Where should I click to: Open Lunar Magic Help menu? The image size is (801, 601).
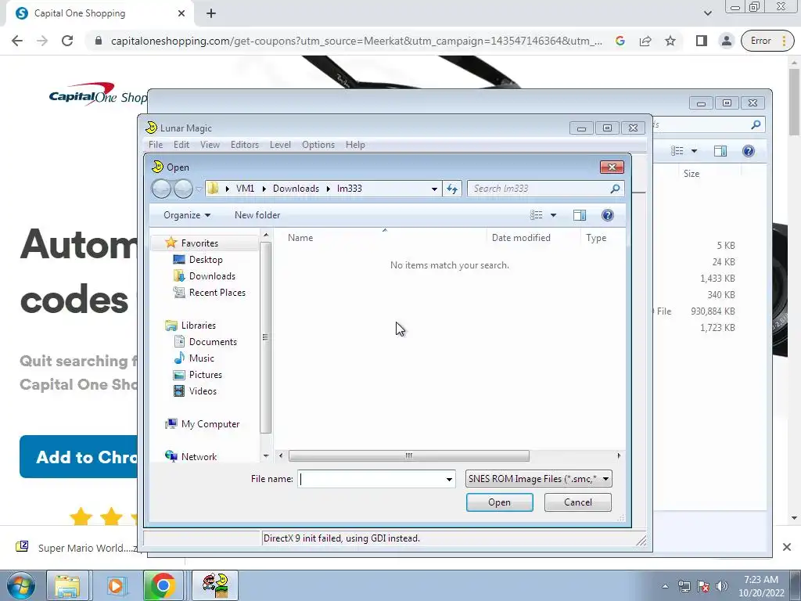coord(355,145)
